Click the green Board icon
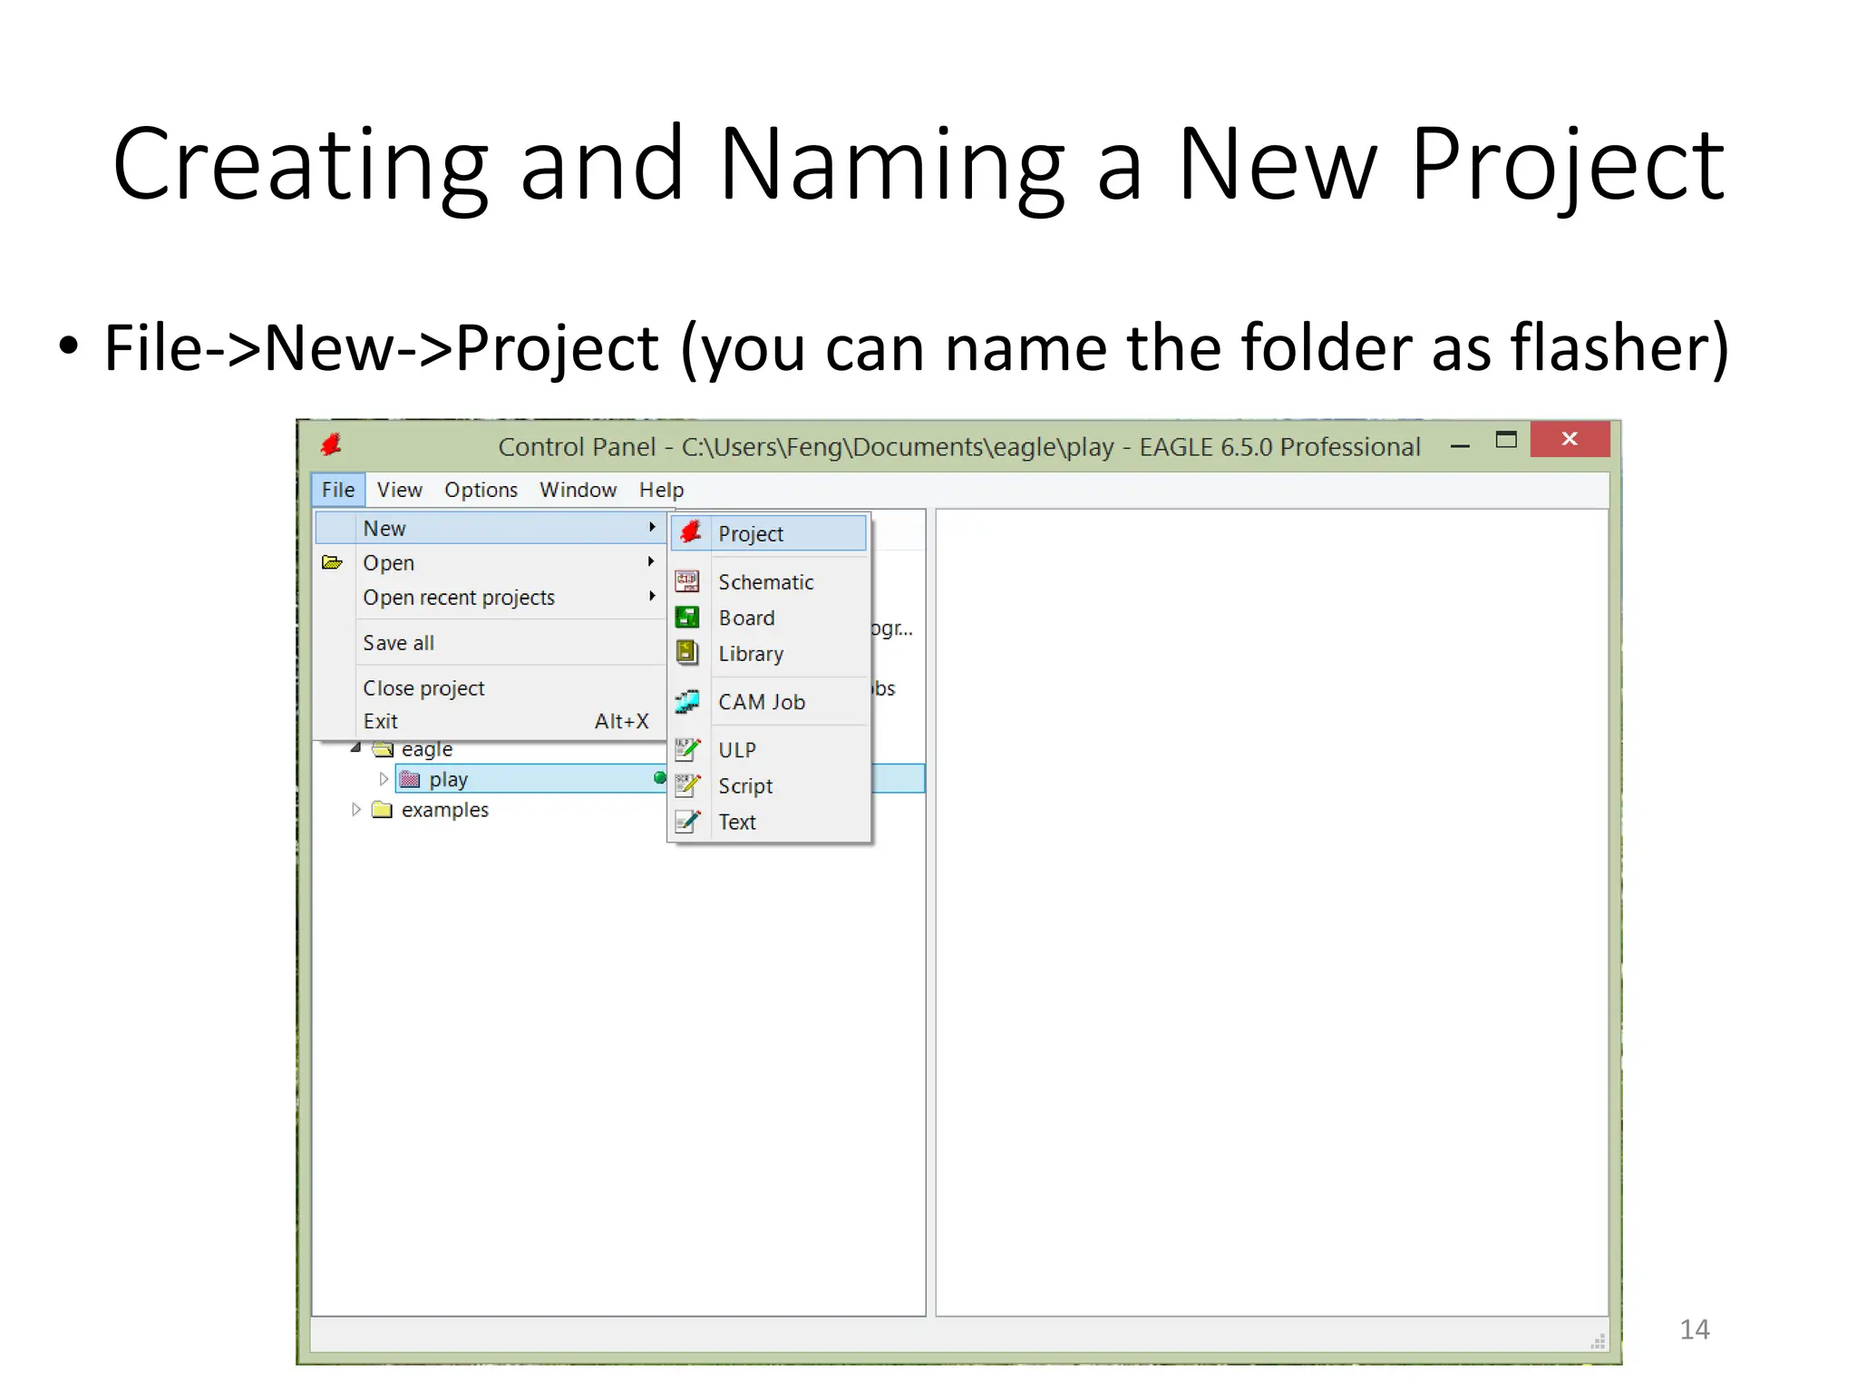Image resolution: width=1857 pixels, height=1393 pixels. pos(687,618)
